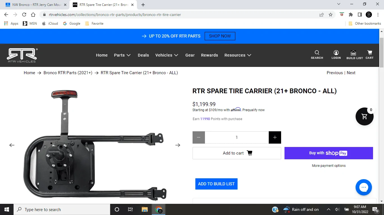The width and height of the screenshot is (384, 215).
Task: Go to the browser home page
Action: [x=33, y=15]
